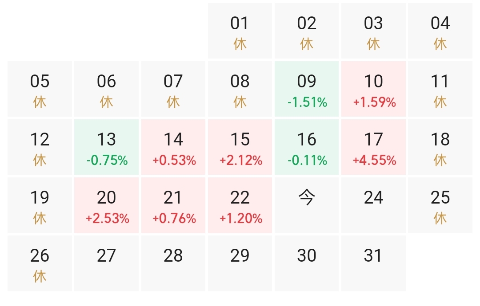Tap holiday cell for day 01
The width and height of the screenshot is (480, 306).
coord(240,31)
